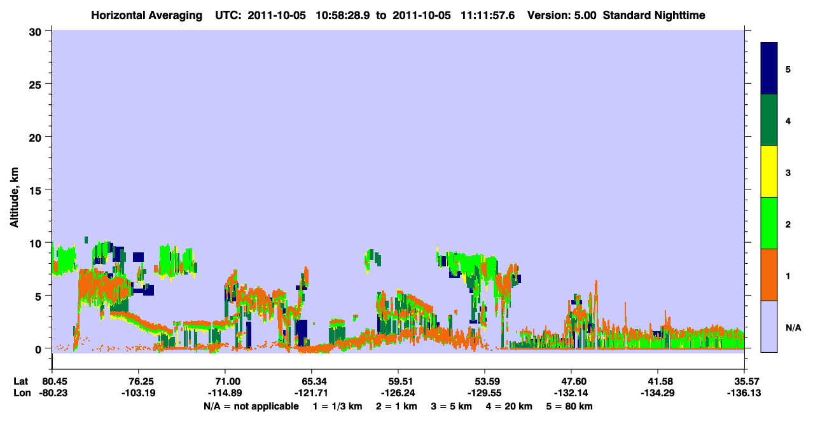Click longitude value -136.13
827x424 pixels.
pos(744,393)
